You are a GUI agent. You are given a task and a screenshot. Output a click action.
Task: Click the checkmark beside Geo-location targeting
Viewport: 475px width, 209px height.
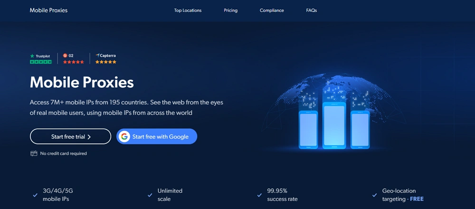point(375,195)
